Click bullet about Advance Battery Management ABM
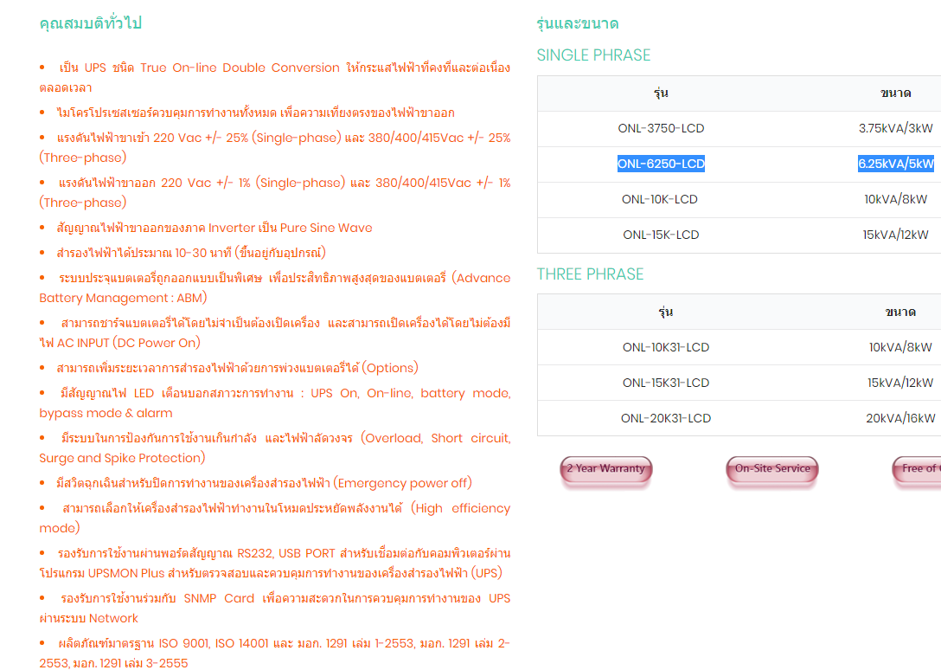This screenshot has width=941, height=670. [275, 288]
